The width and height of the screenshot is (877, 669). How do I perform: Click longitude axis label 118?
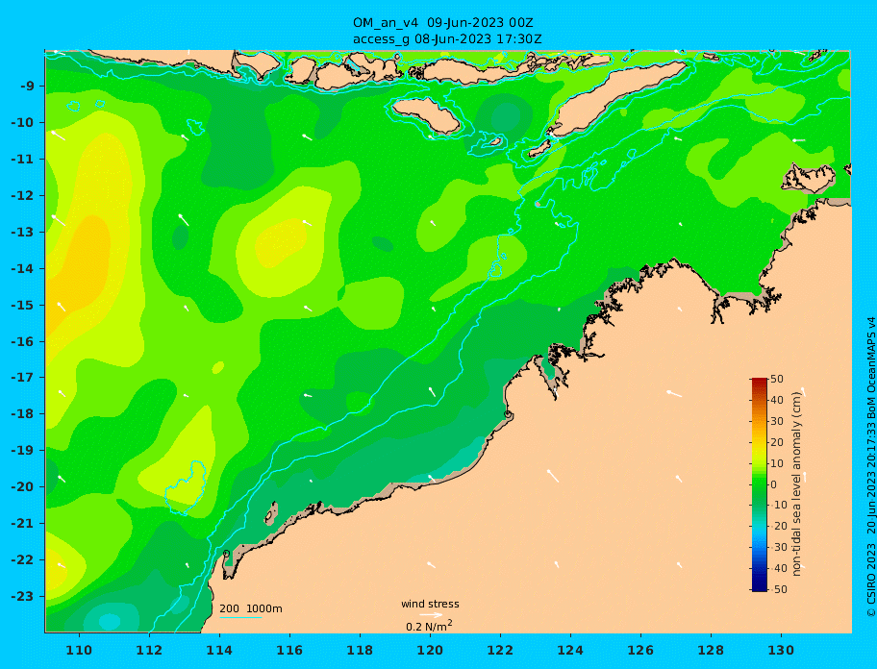point(360,650)
